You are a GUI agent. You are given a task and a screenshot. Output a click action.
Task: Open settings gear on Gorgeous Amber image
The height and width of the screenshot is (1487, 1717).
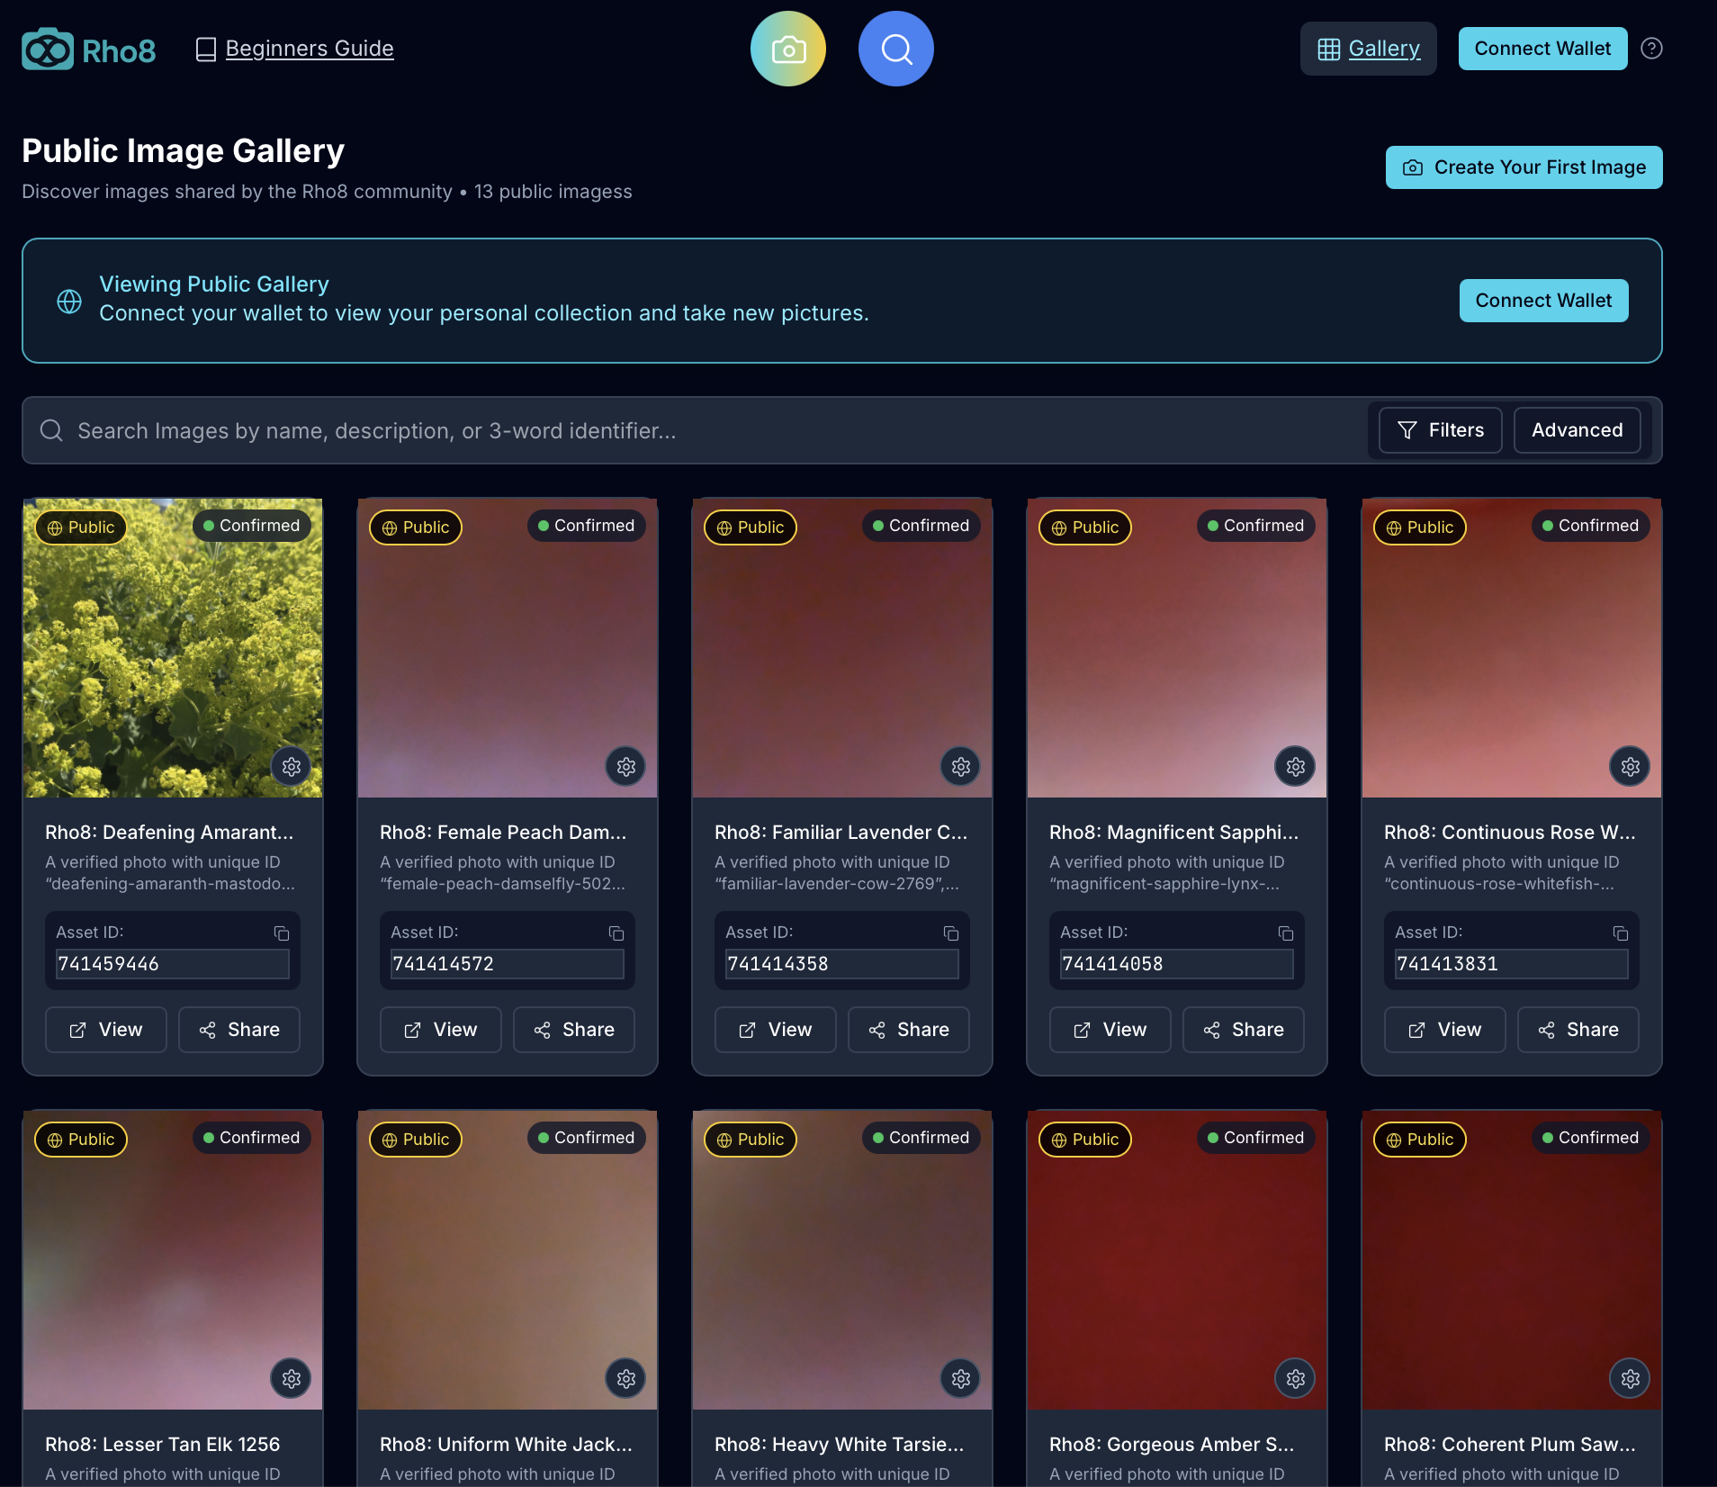pos(1296,1379)
